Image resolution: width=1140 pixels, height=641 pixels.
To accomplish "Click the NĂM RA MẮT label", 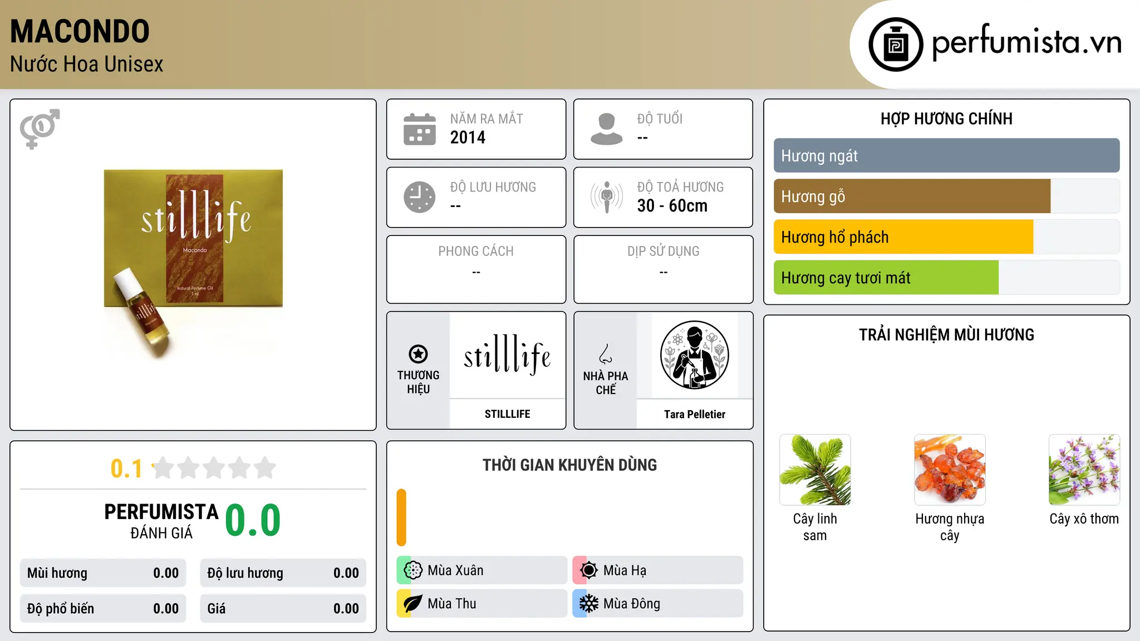I will [x=487, y=119].
